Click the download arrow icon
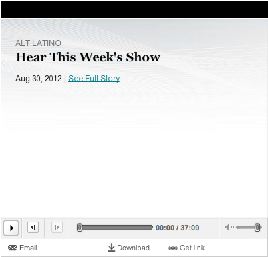The width and height of the screenshot is (268, 257). [112, 248]
